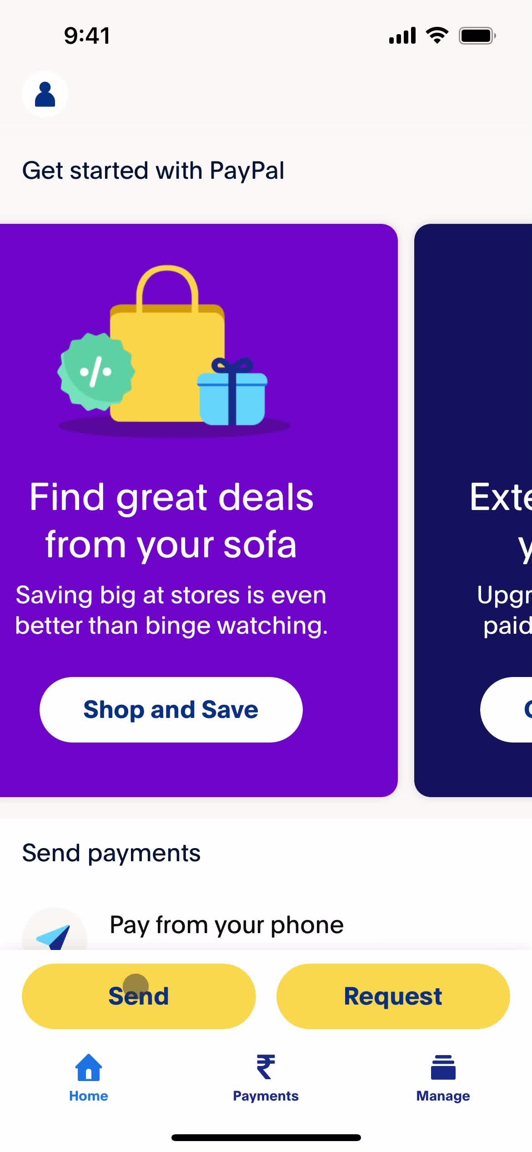Tap the Pay from your phone row
This screenshot has width=532, height=1152.
coord(226,924)
